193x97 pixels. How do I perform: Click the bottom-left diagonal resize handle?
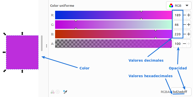click(x=5, y=71)
